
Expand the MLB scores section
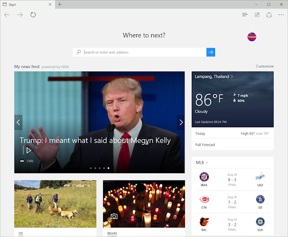pos(202,163)
